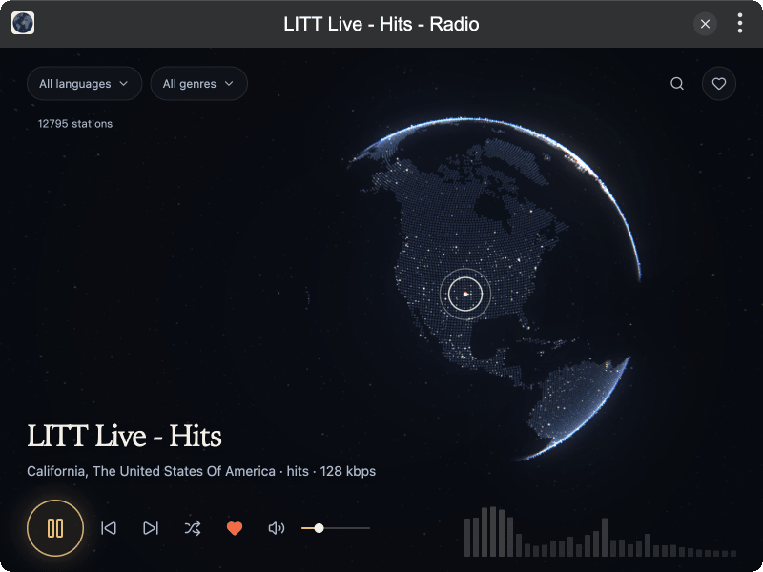
Task: Open station search with the magnifier icon
Action: (x=677, y=84)
